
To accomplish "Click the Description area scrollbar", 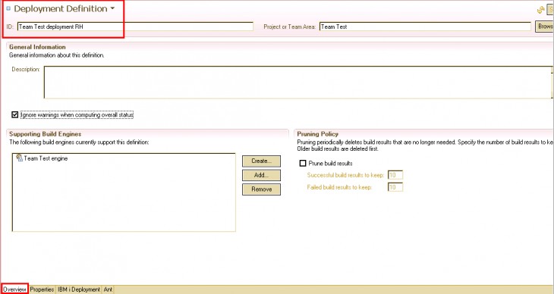I will coord(552,83).
